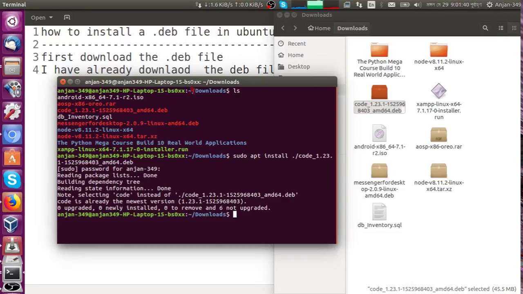Select messengerfordesktop amd64.deb file
Screen dimensions: 523x294
tap(379, 180)
